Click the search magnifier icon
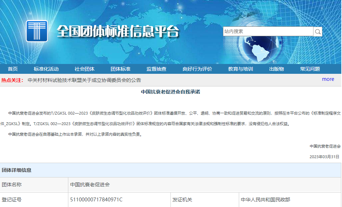 318,32
